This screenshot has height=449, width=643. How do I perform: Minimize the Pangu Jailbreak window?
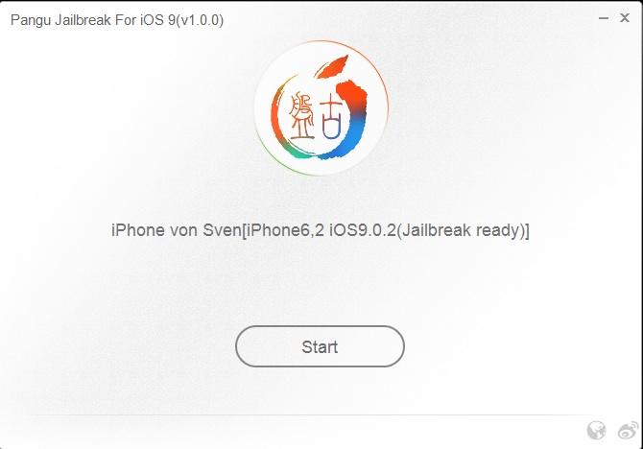coord(604,18)
